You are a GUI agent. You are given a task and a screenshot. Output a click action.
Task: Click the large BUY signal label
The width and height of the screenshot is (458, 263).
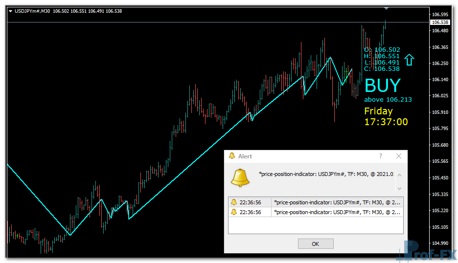pyautogui.click(x=382, y=86)
